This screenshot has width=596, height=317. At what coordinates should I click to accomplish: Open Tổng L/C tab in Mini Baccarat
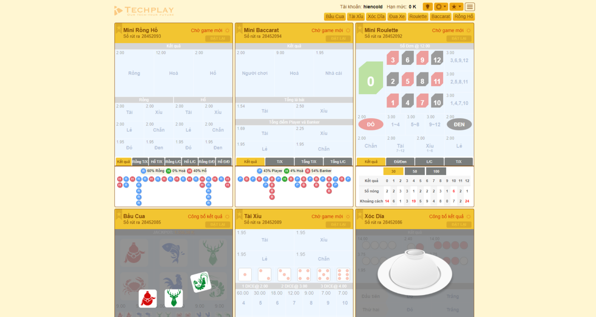[338, 162]
